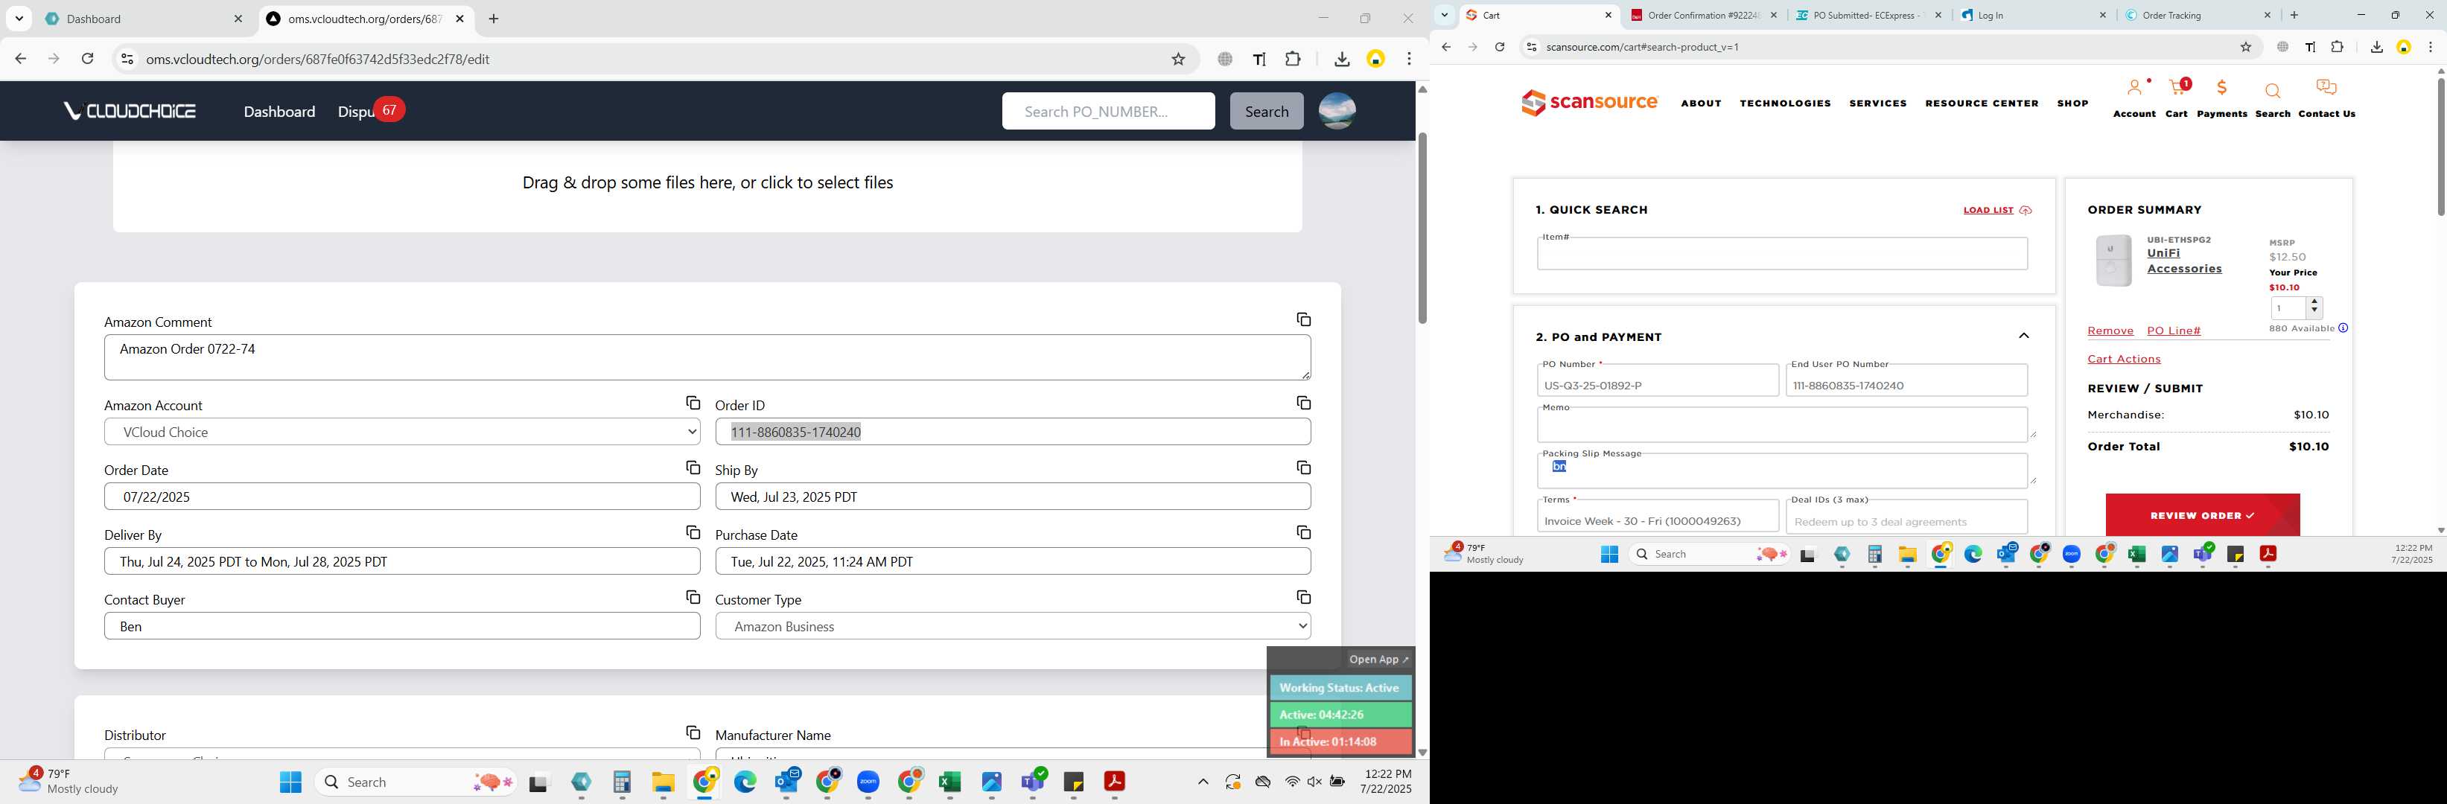Open the Chrome menu in the ScanSource browser

pyautogui.click(x=2430, y=46)
